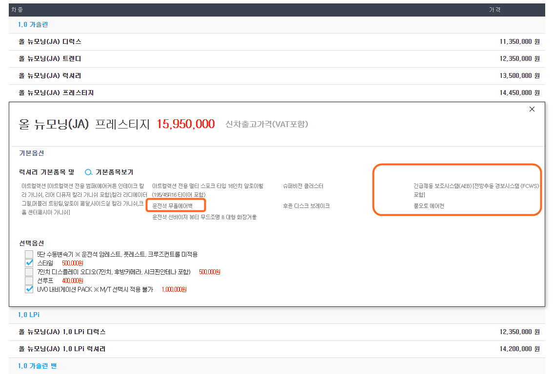553x374 pixels.
Task: Click the 신차출고가격(VAT포함) label
Action: pos(267,124)
